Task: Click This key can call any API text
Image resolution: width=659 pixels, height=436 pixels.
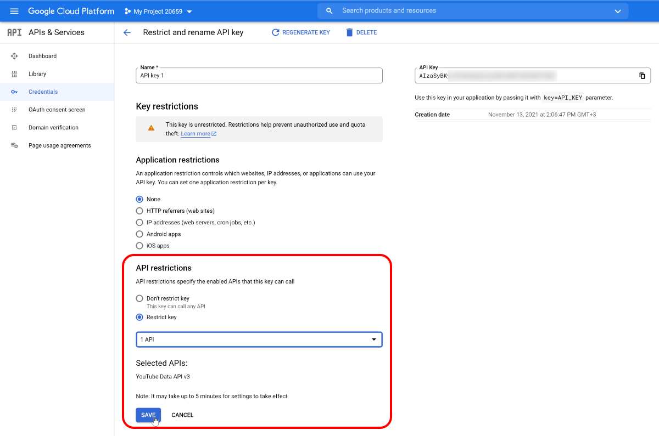Action: tap(176, 307)
